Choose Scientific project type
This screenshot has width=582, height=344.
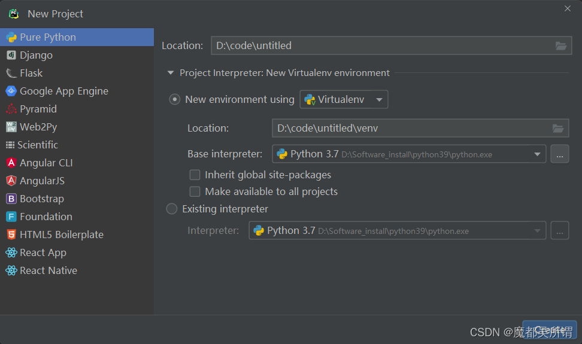77,145
